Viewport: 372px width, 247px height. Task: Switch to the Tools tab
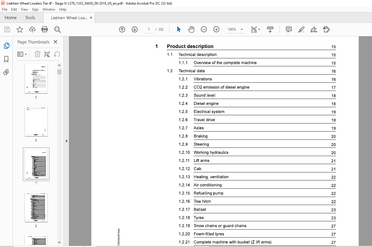[30, 18]
